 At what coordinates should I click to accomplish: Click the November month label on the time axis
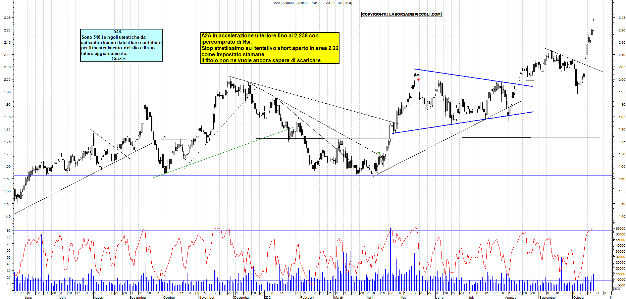(x=206, y=297)
